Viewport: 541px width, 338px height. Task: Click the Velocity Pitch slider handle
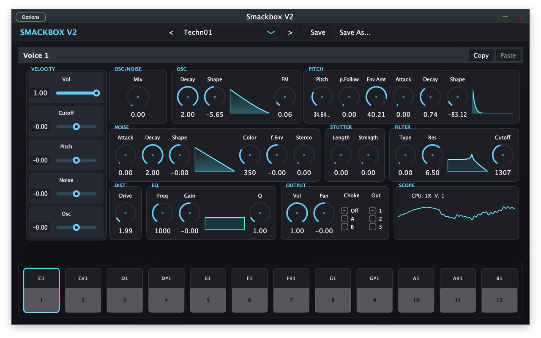tap(76, 160)
